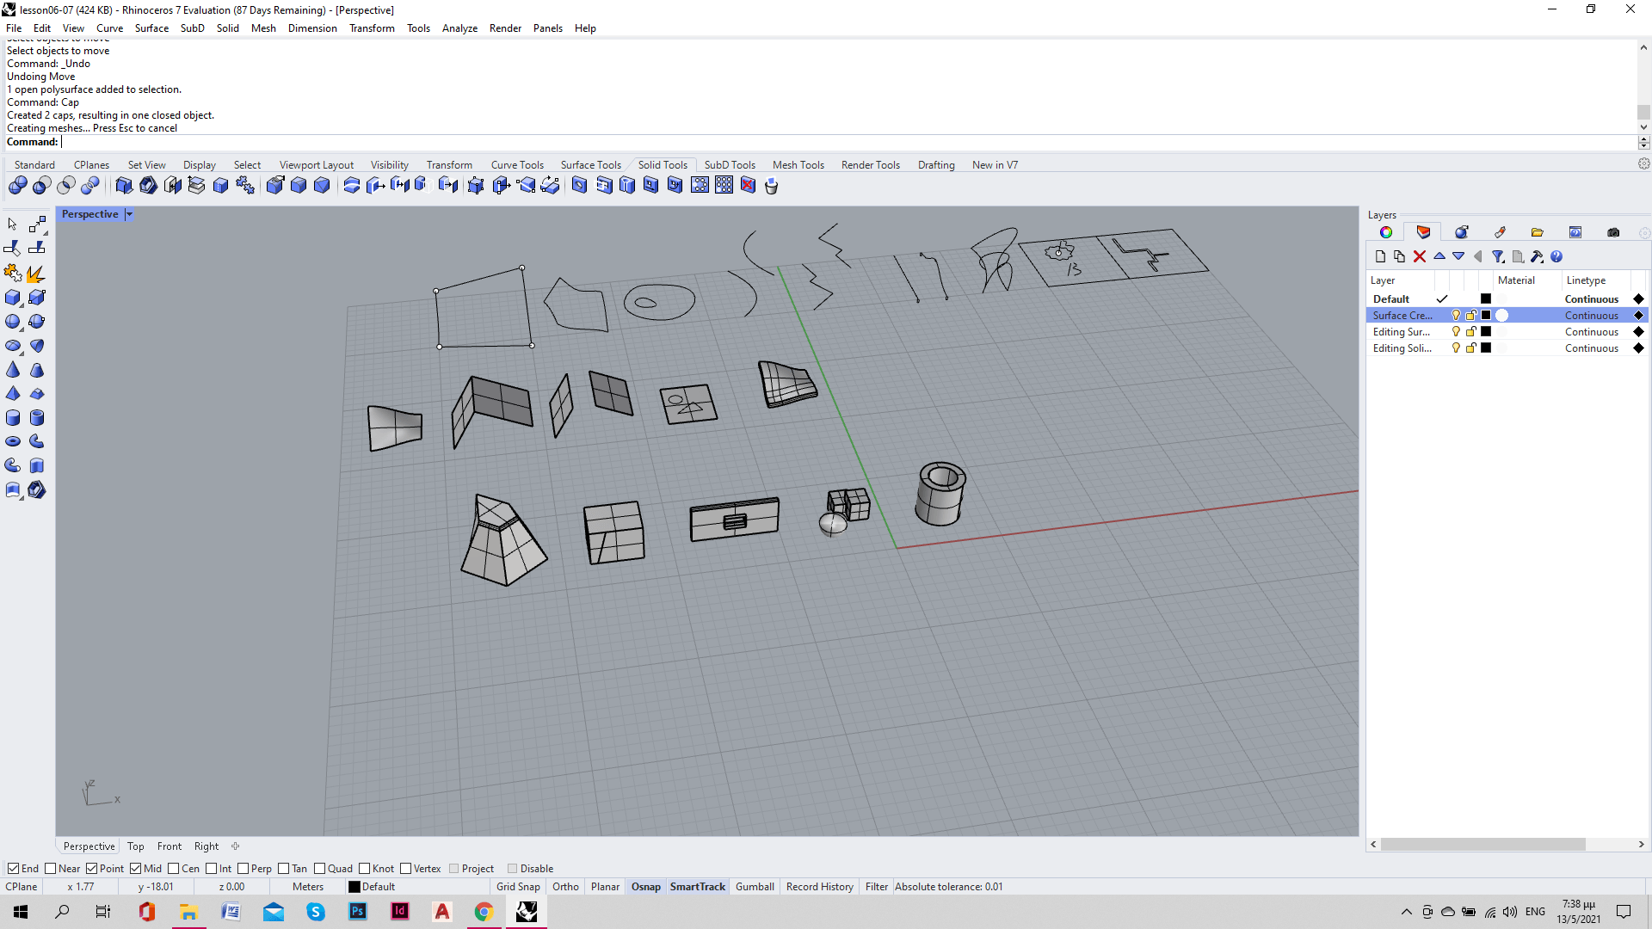Toggle Grid Snap in status bar

click(518, 887)
